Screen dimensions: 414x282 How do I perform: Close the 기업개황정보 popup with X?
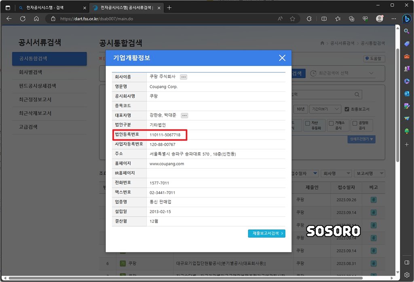[x=282, y=58]
